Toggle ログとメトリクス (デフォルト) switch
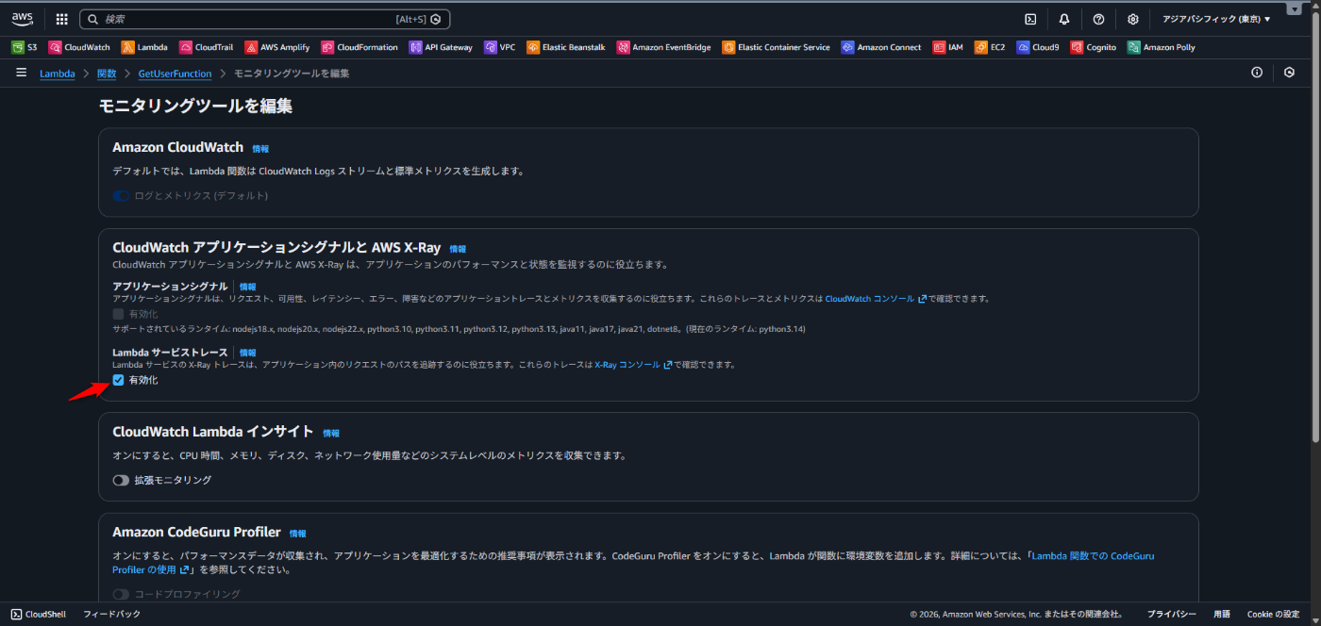 [x=121, y=195]
